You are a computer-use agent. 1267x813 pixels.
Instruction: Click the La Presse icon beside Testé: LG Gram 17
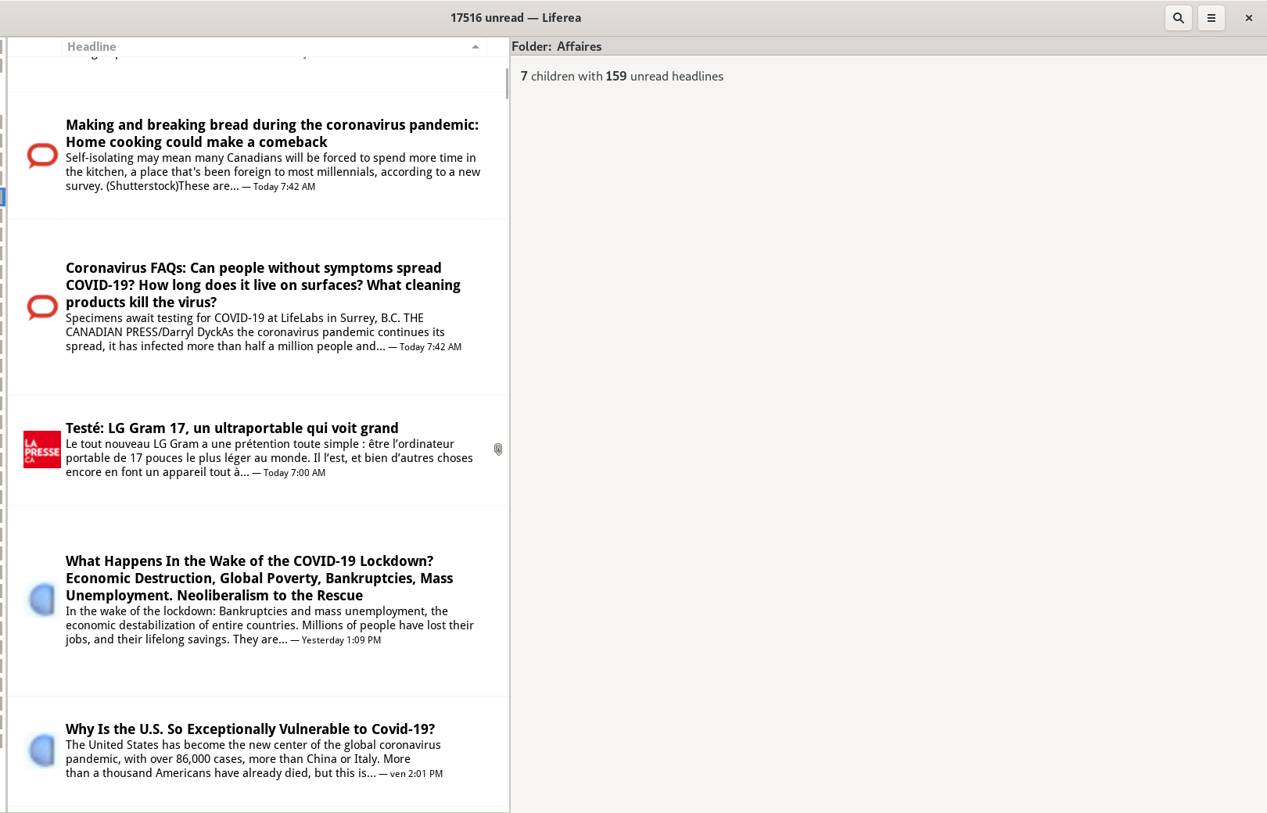pyautogui.click(x=42, y=449)
